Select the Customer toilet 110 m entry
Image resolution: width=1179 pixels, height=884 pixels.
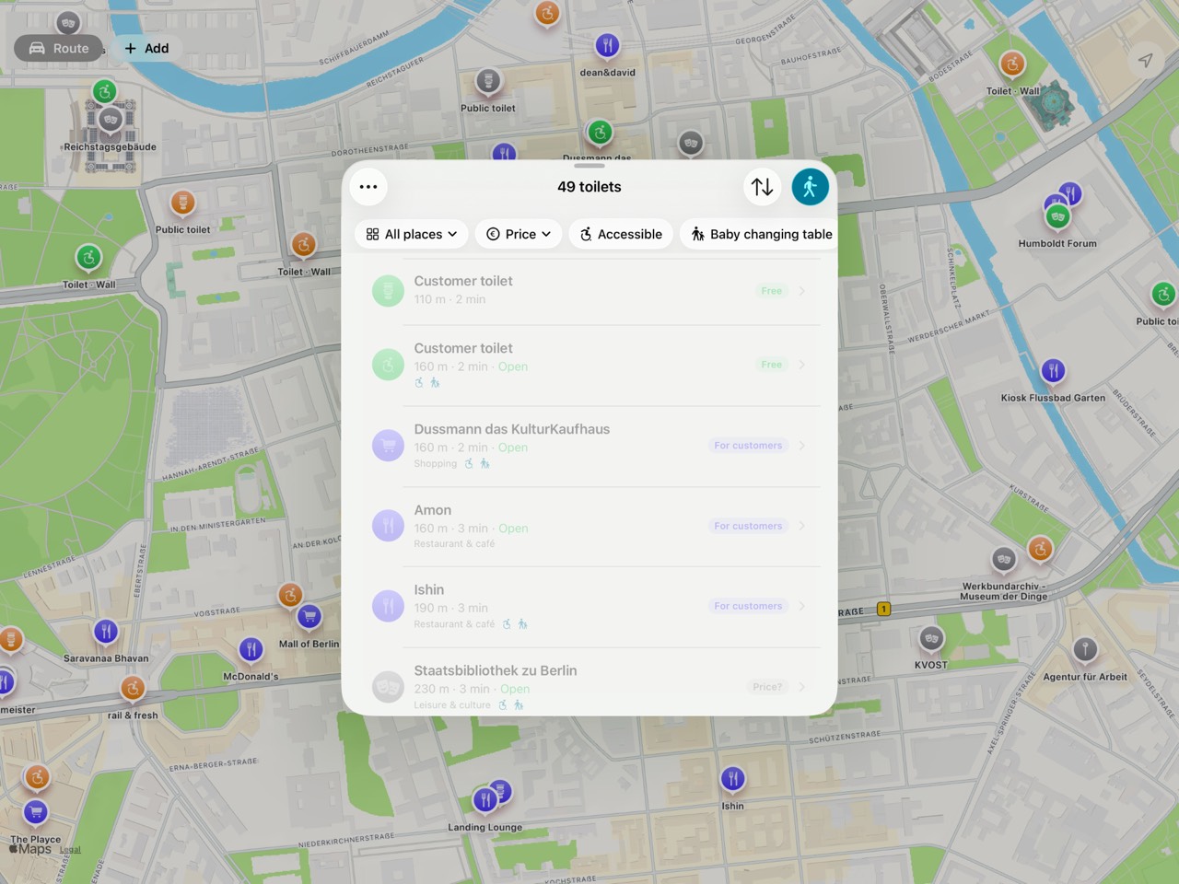(x=589, y=291)
